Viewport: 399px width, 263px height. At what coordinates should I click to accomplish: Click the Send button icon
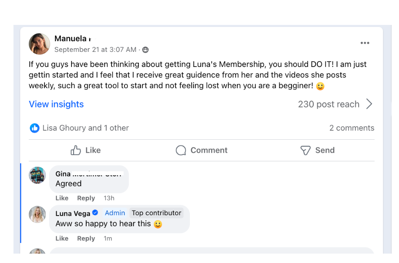point(305,151)
